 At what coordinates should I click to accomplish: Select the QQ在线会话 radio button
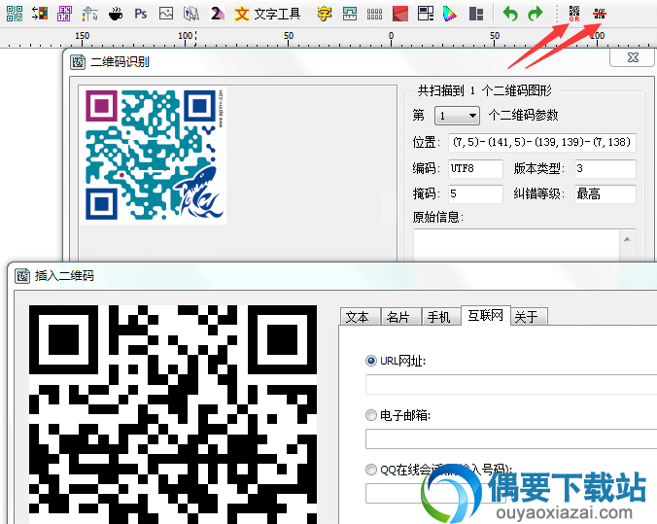[371, 470]
